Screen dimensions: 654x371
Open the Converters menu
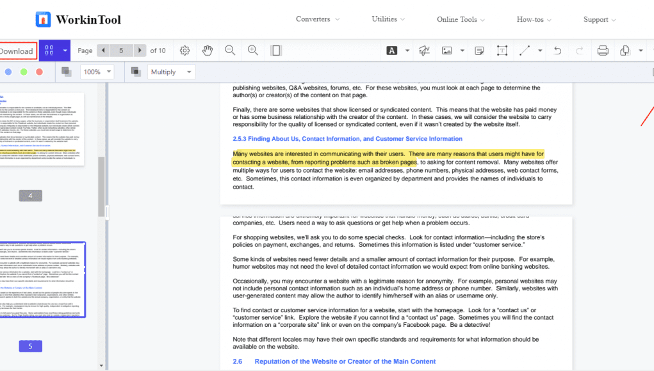(318, 19)
